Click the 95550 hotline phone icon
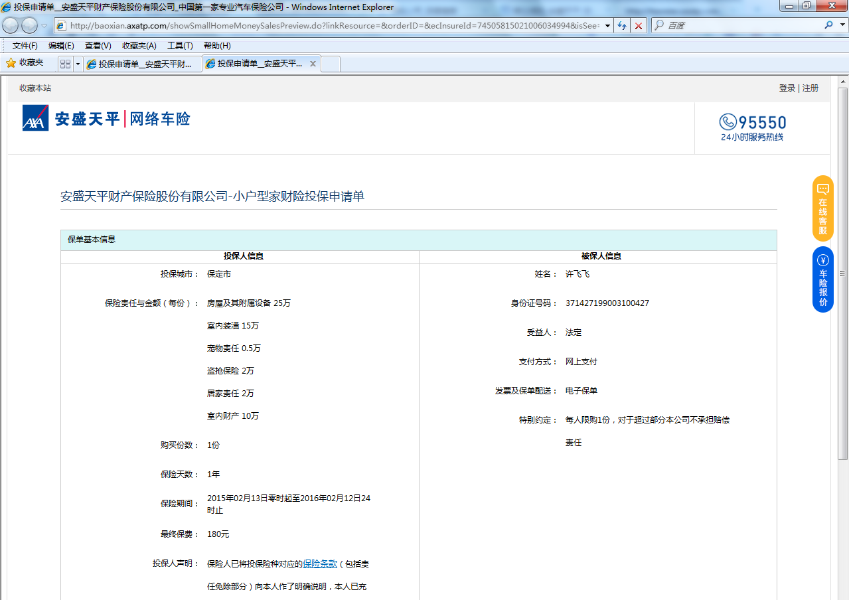Image resolution: width=849 pixels, height=600 pixels. pyautogui.click(x=728, y=122)
